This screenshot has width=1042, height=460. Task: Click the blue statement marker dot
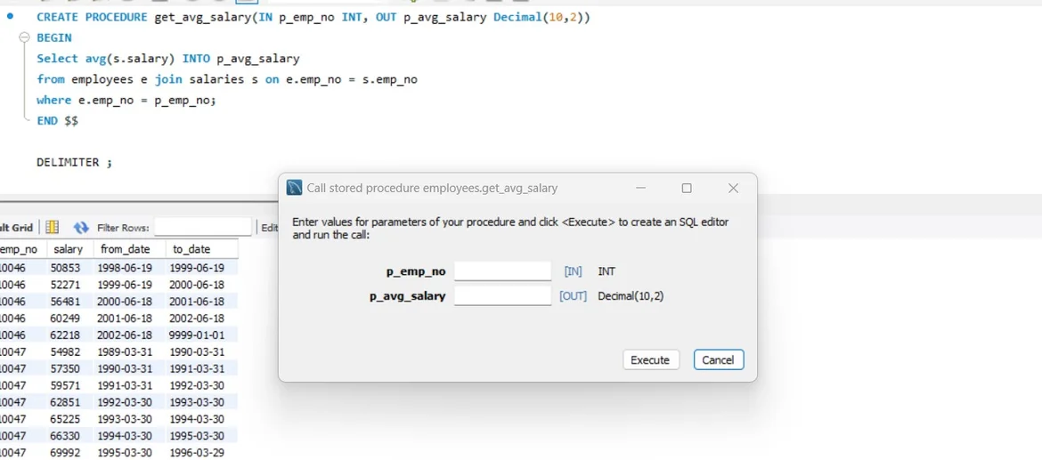(x=10, y=16)
